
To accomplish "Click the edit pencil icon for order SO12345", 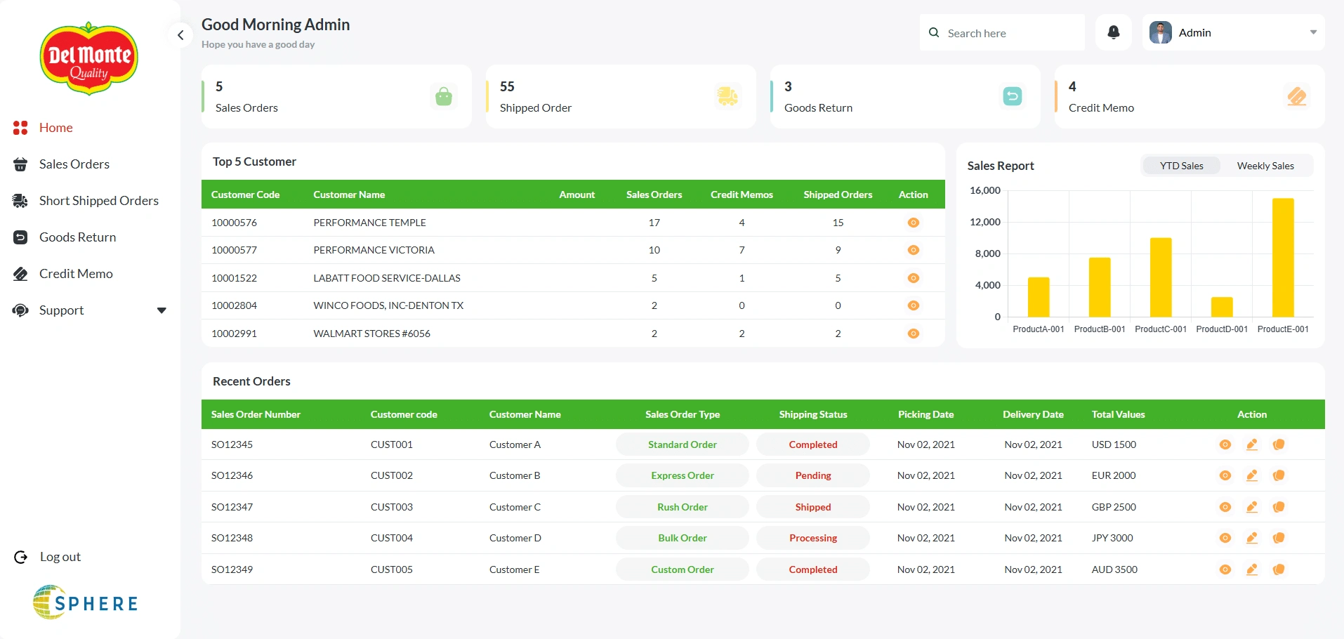I will pyautogui.click(x=1251, y=444).
